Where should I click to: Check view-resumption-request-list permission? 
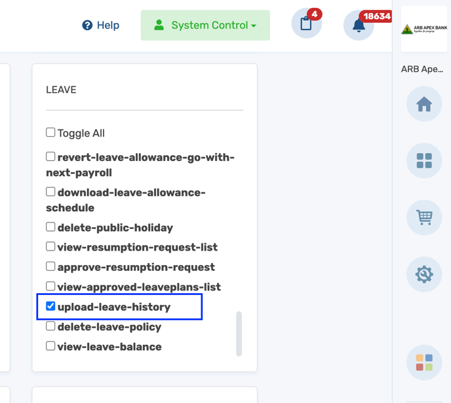(x=50, y=246)
